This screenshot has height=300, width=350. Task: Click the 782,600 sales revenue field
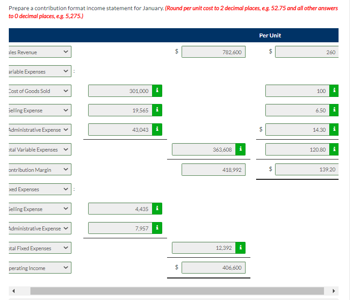[x=213, y=52]
